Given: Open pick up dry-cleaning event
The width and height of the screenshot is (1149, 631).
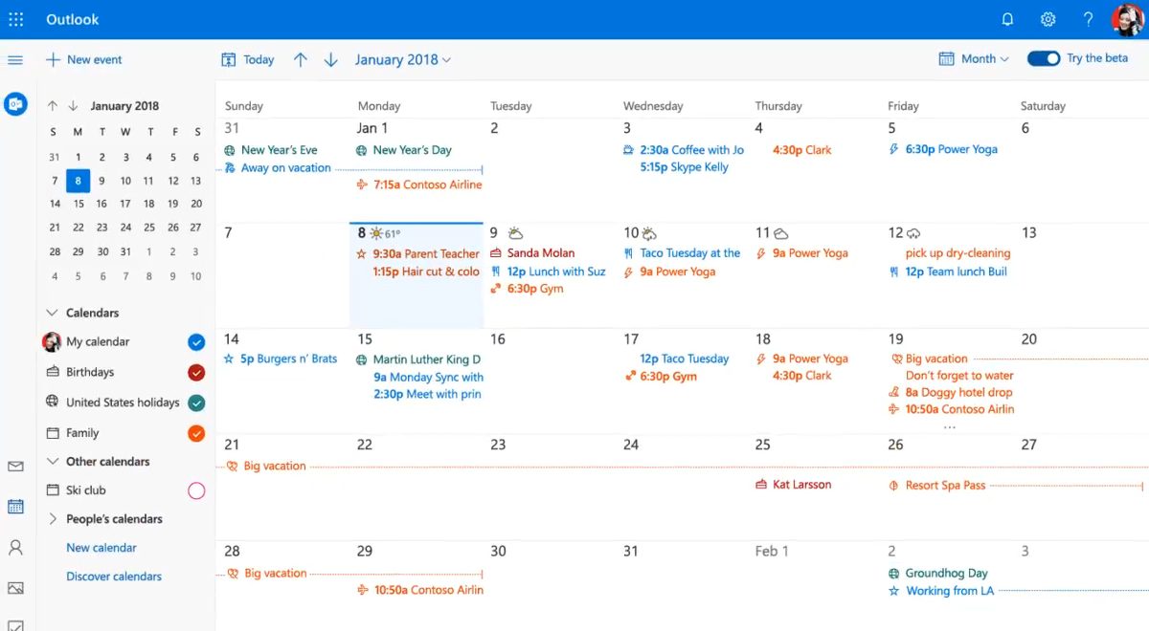Looking at the screenshot, I should (957, 253).
